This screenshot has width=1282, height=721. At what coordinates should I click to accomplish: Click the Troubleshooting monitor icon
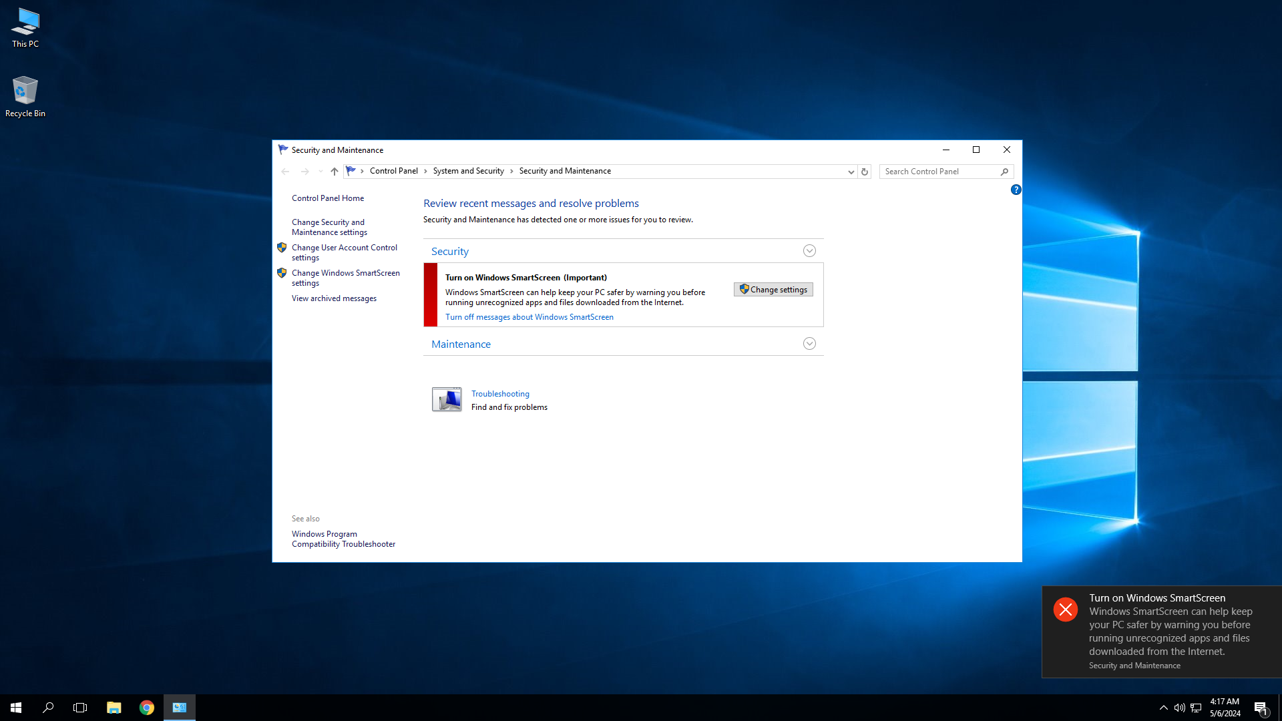447,399
